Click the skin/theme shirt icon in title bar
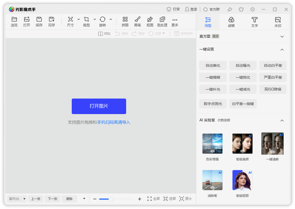This screenshot has height=209, width=295. pos(241,9)
